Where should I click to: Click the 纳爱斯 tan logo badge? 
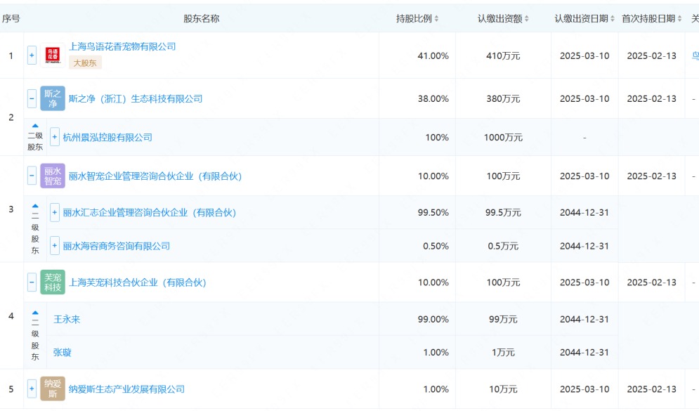[53, 389]
